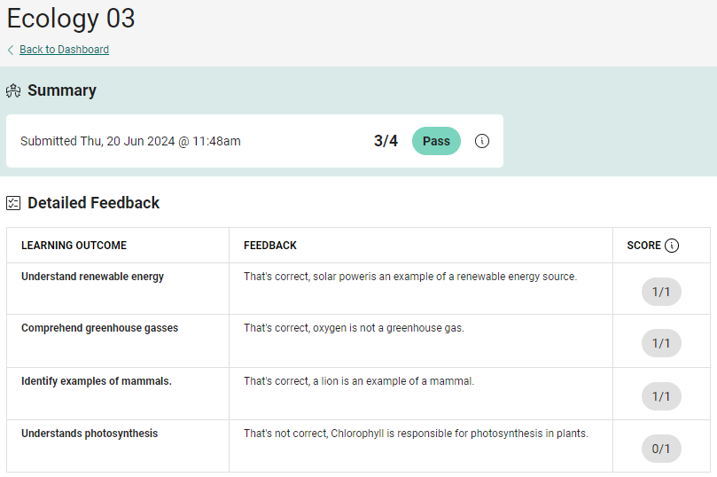
Task: Click the 1/1 score for renewable energy
Action: click(x=661, y=292)
